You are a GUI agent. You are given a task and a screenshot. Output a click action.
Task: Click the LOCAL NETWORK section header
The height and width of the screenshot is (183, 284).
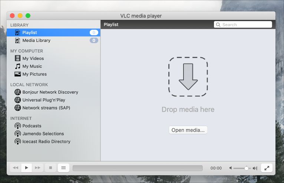(29, 85)
